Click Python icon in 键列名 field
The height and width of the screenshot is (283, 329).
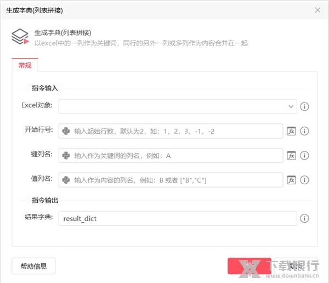(x=66, y=156)
